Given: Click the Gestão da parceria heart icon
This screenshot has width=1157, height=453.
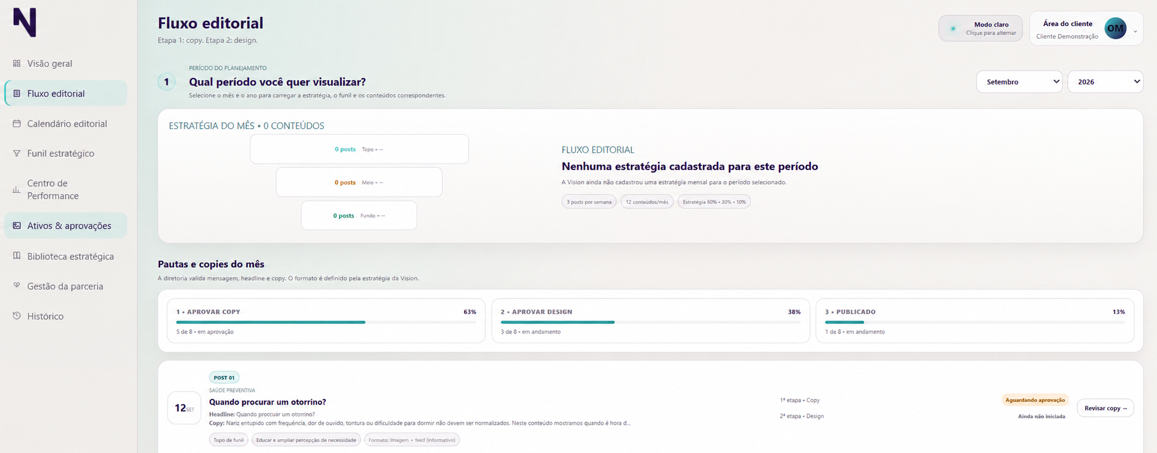Looking at the screenshot, I should 17,286.
